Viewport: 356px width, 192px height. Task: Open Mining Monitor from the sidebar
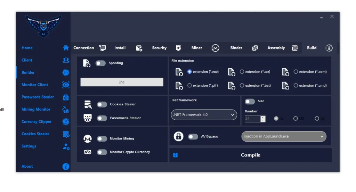coord(36,109)
